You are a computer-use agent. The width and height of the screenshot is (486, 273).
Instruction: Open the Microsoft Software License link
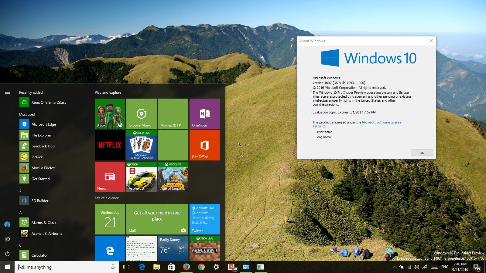(x=382, y=122)
